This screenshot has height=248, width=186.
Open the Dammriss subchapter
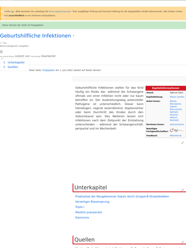pos(82,218)
